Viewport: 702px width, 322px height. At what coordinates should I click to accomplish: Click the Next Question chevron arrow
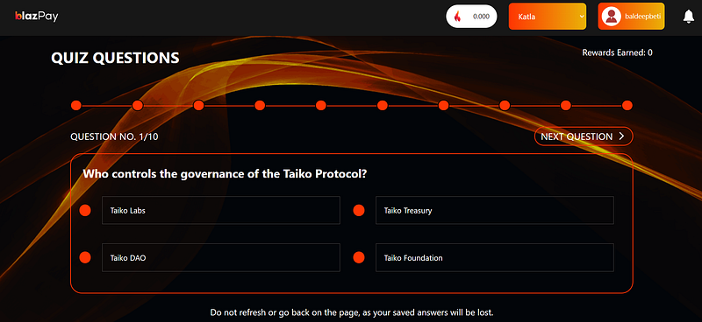(621, 136)
